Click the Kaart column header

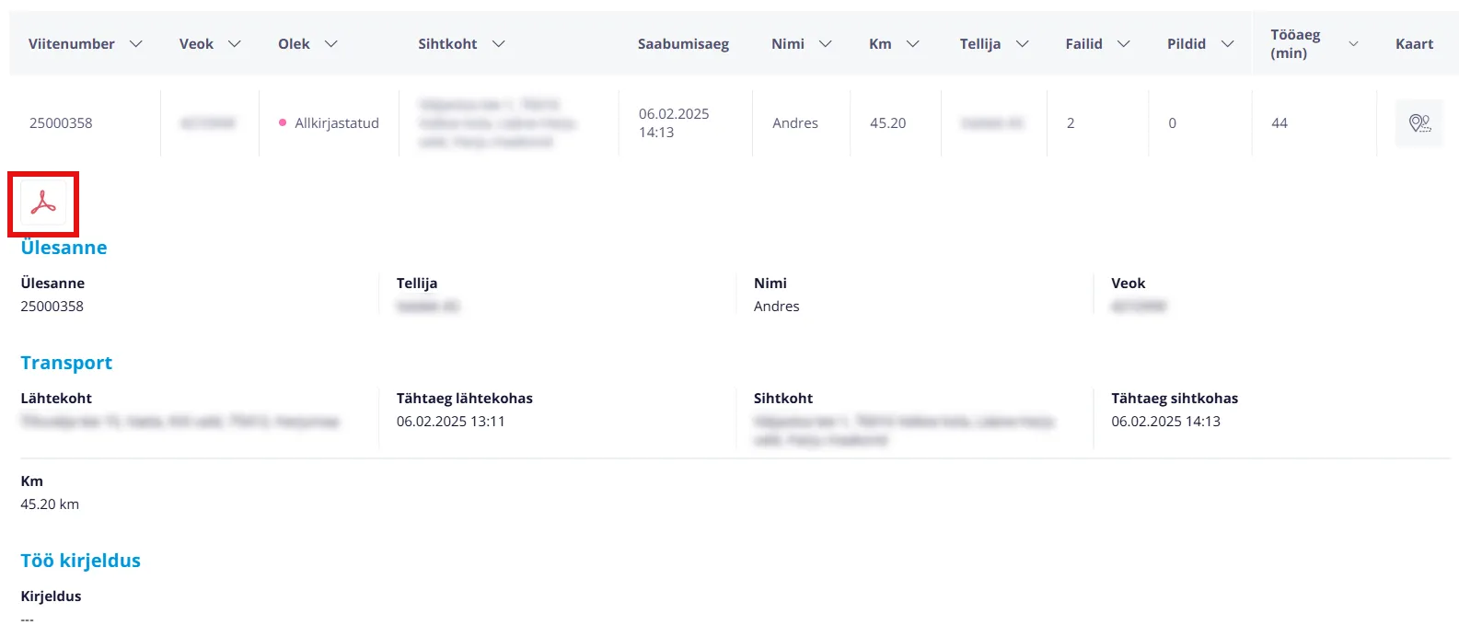point(1414,44)
